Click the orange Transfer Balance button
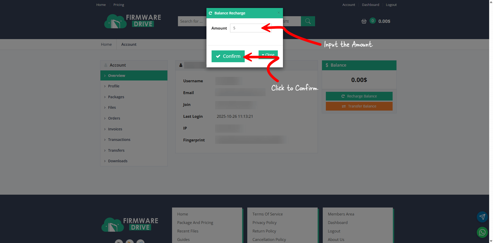The width and height of the screenshot is (493, 243). (359, 106)
